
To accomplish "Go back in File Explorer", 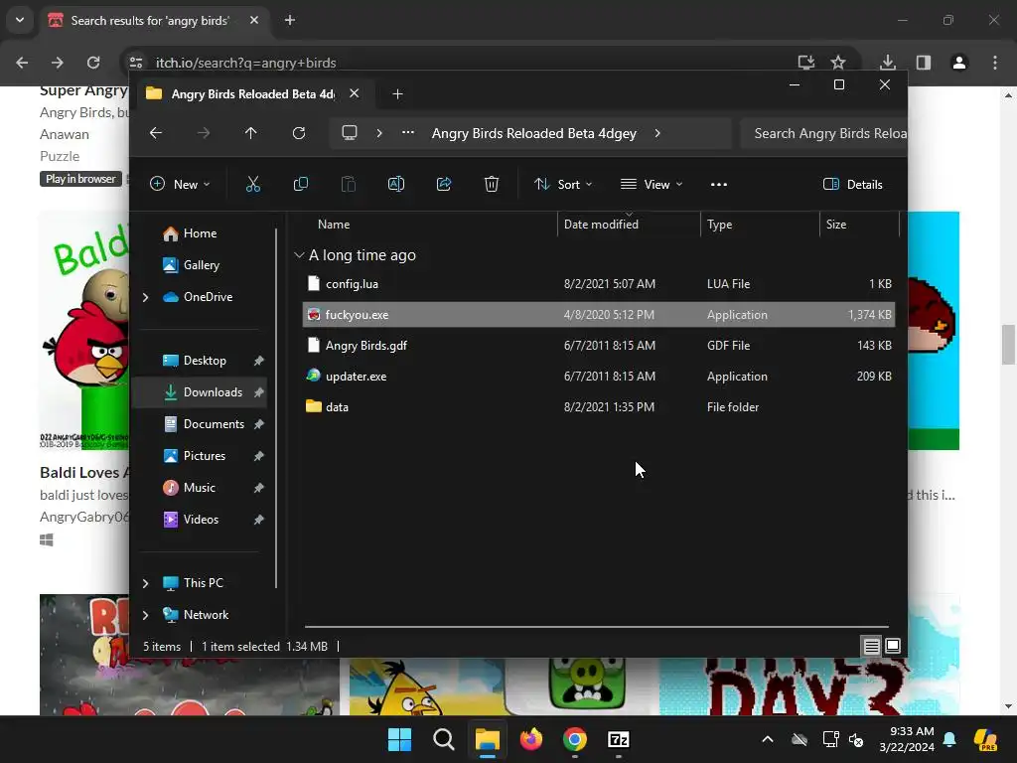I will pos(156,133).
